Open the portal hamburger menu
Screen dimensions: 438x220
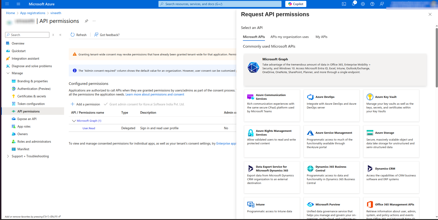pyautogui.click(x=18, y=4)
